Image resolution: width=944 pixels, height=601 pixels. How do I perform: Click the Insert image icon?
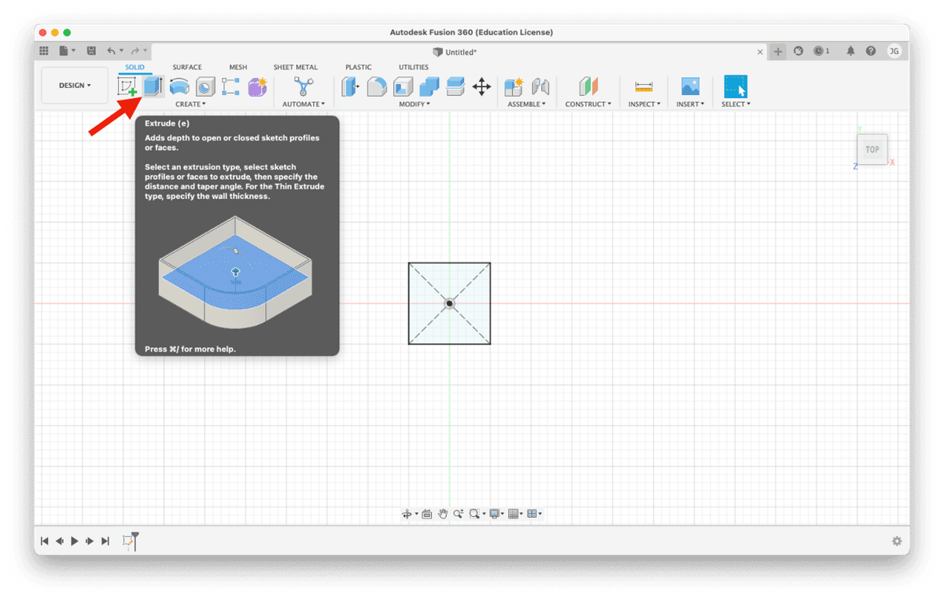[x=690, y=86]
